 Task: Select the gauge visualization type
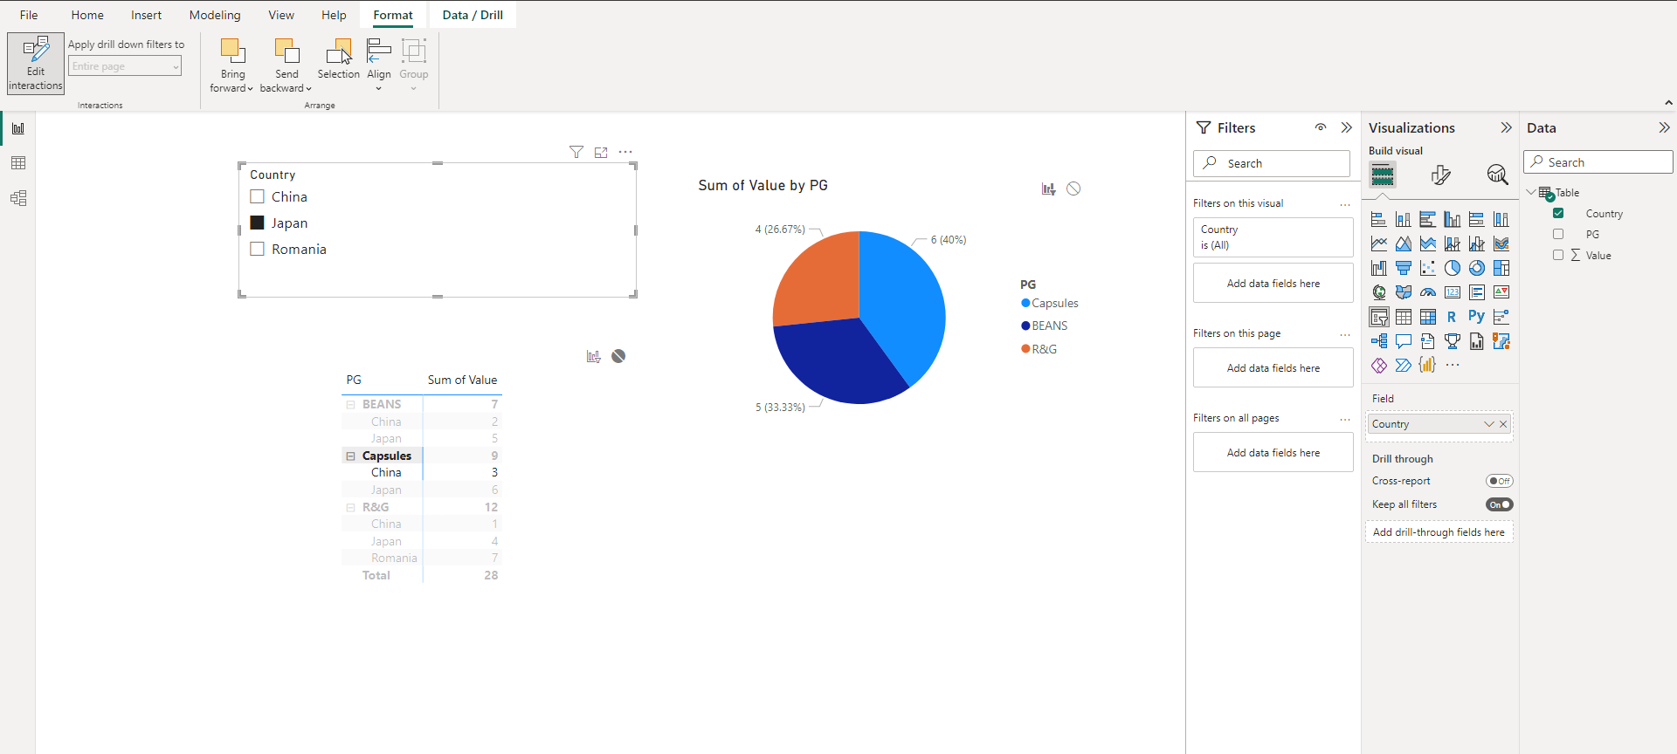(x=1428, y=292)
